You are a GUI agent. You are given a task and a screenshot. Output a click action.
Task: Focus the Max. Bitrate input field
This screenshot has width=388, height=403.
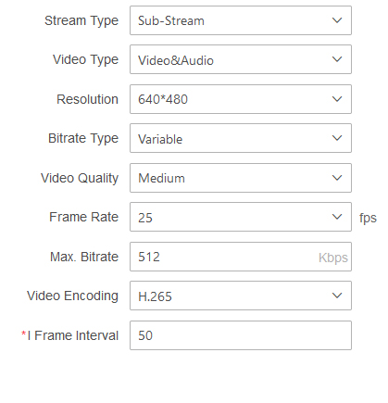click(241, 257)
